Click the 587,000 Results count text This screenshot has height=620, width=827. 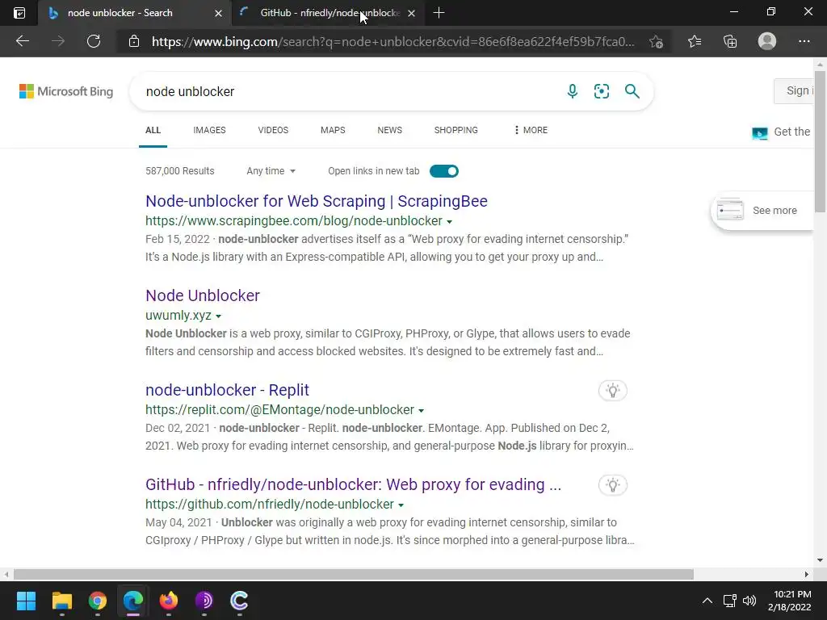(x=180, y=171)
